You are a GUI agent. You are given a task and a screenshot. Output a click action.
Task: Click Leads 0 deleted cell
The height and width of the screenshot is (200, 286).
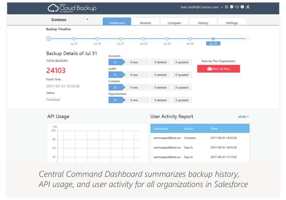[160, 75]
